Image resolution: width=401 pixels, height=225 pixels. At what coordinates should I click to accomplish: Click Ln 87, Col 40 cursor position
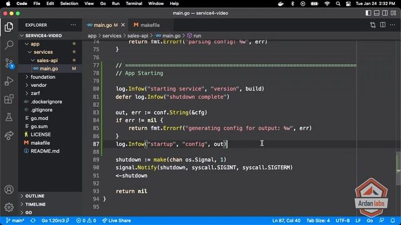(x=286, y=221)
